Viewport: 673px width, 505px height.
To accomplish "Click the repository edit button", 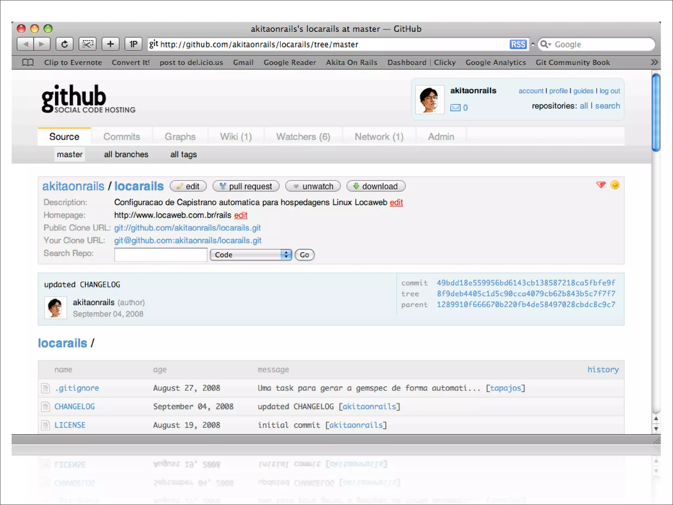I will (x=188, y=186).
